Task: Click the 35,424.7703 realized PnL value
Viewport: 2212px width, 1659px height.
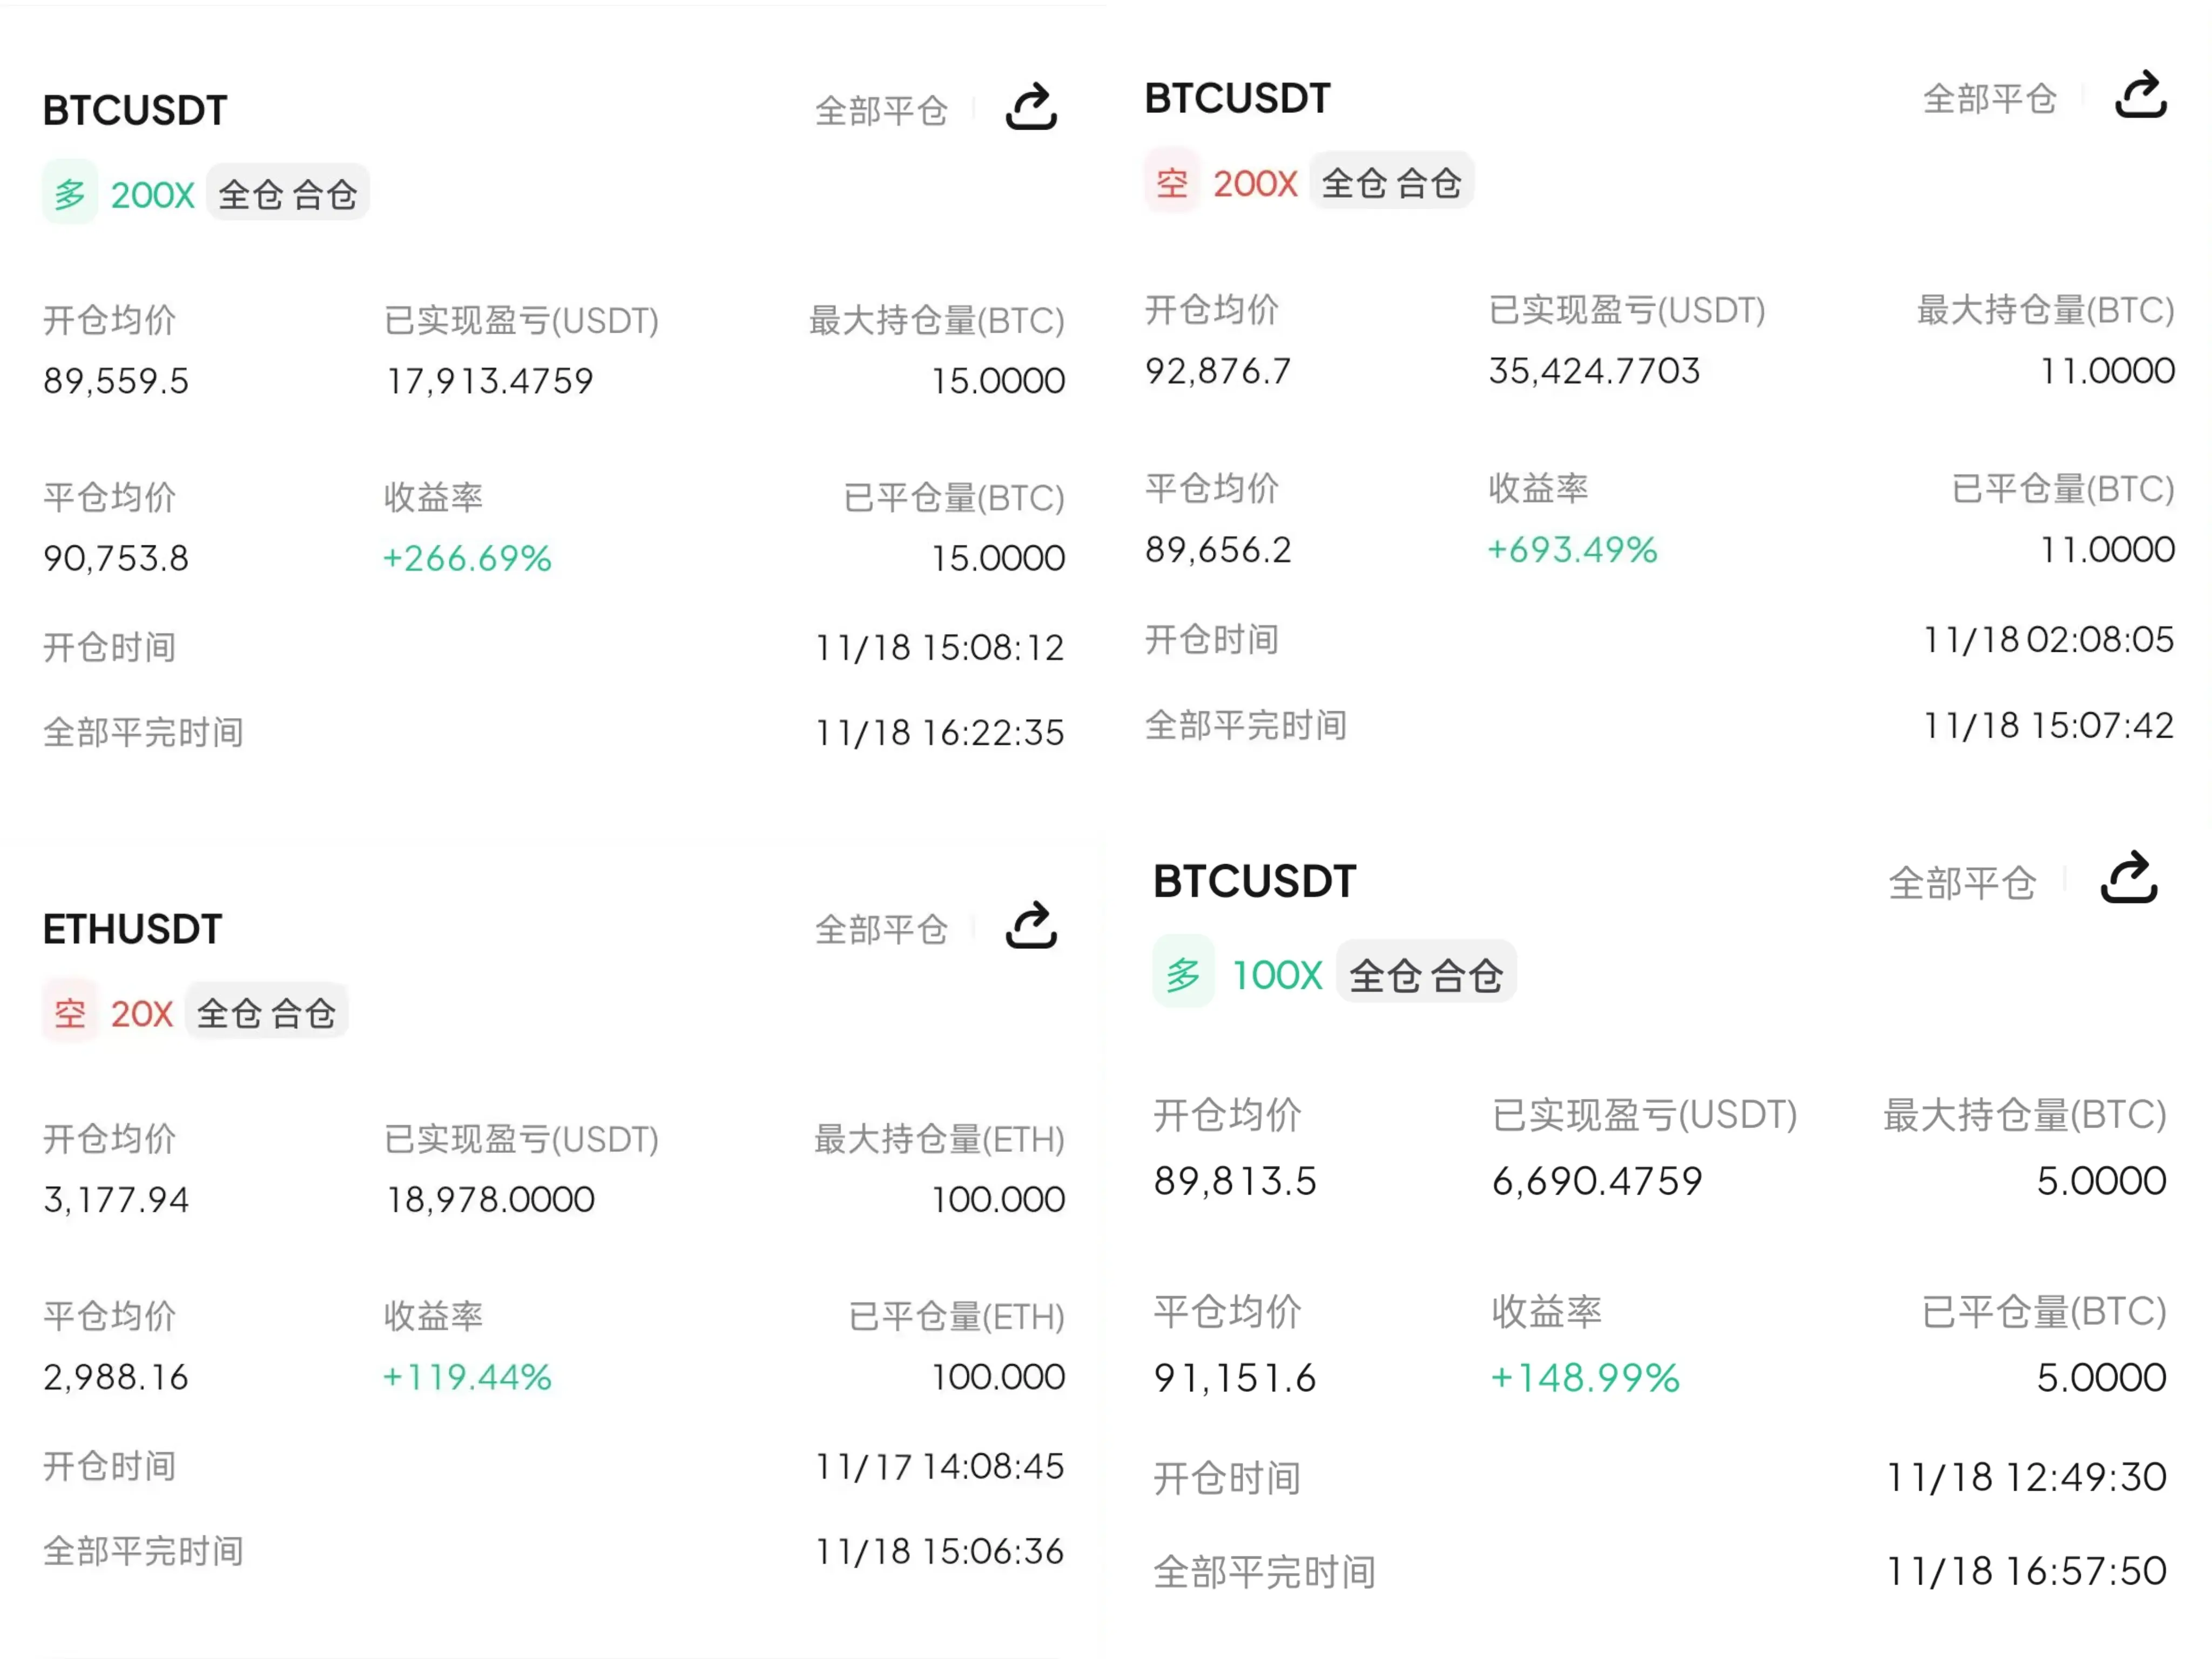Action: [x=1594, y=371]
